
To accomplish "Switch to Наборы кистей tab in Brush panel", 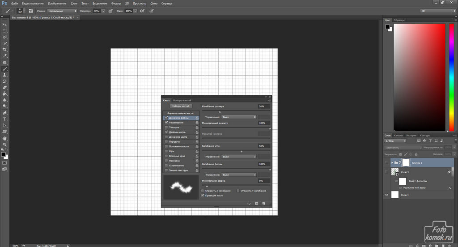I will pos(182,100).
